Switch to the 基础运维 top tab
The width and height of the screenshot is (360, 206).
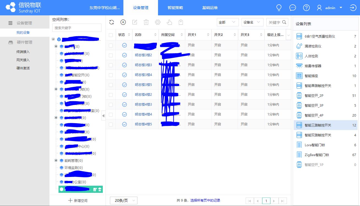210,8
